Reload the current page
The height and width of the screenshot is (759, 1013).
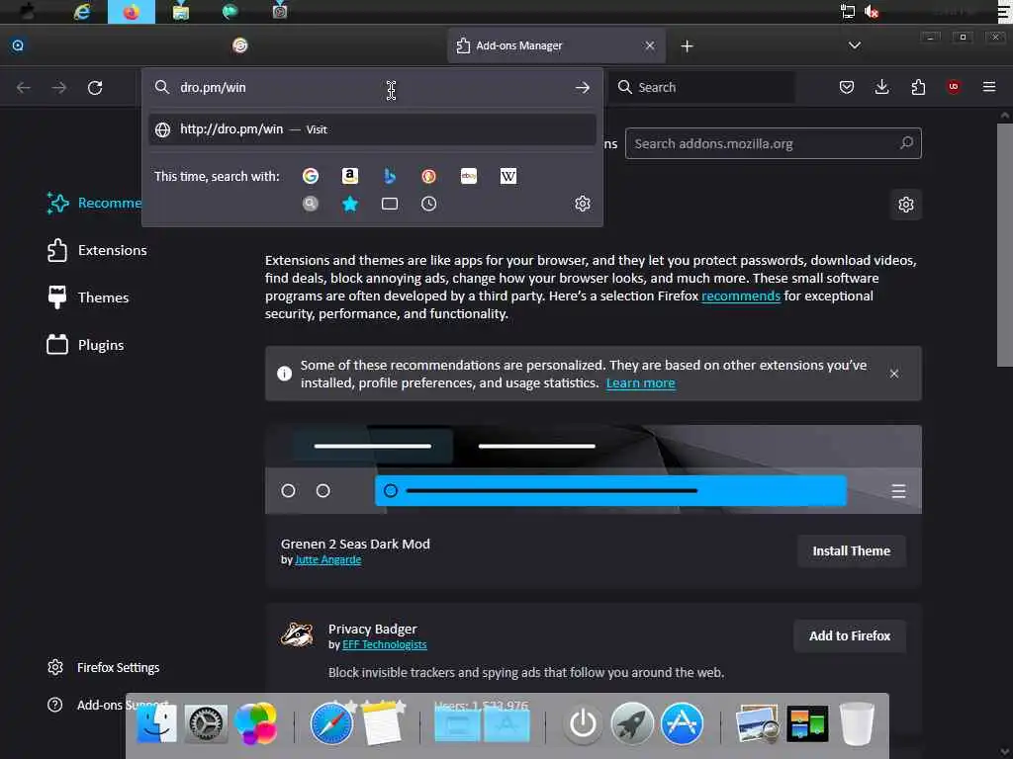[95, 88]
